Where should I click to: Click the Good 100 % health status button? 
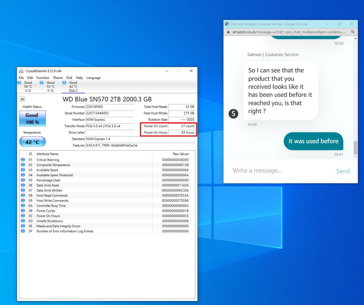[x=33, y=119]
